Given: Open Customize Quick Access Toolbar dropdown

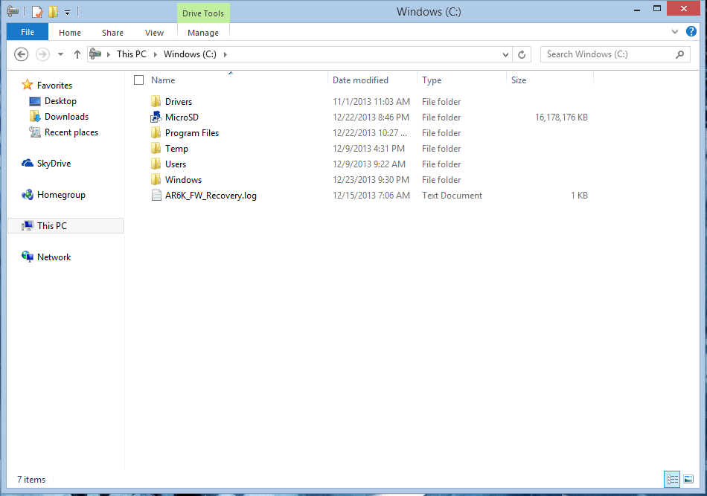Looking at the screenshot, I should [x=67, y=12].
